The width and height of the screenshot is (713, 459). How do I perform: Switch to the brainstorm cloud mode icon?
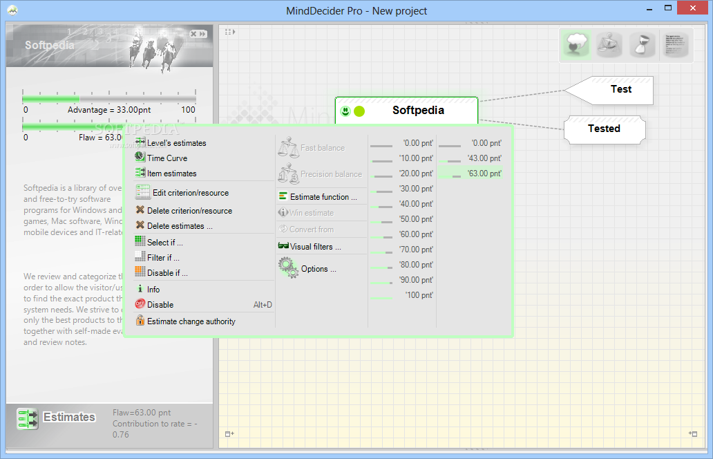pos(576,45)
